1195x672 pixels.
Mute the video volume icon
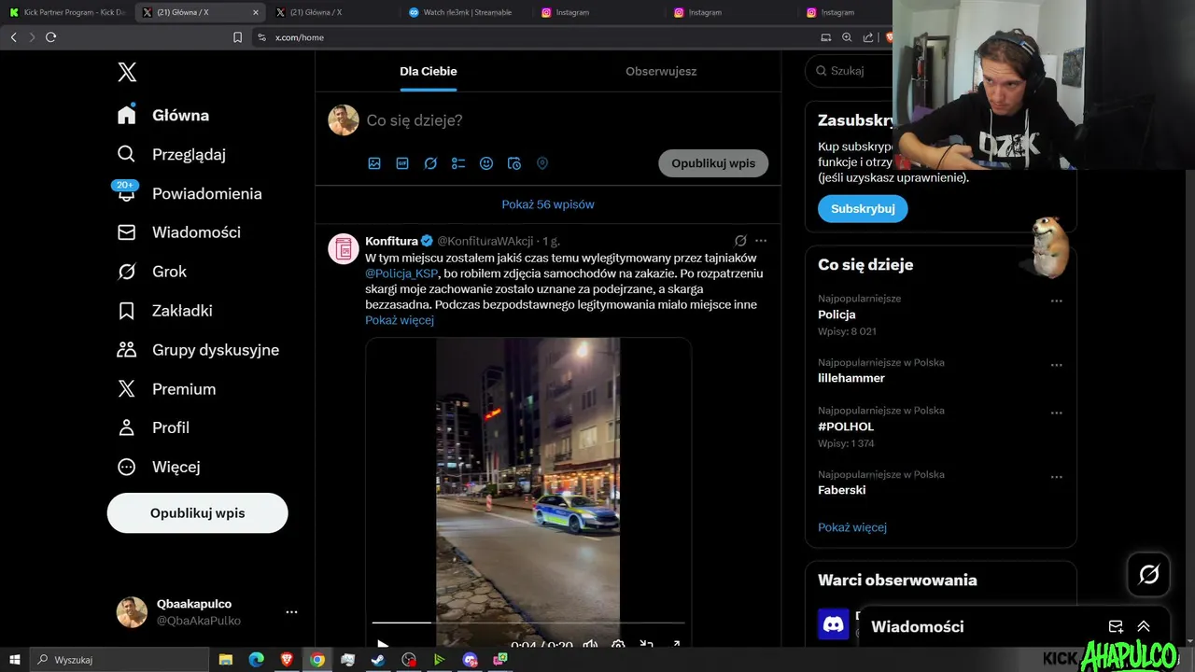pos(590,645)
